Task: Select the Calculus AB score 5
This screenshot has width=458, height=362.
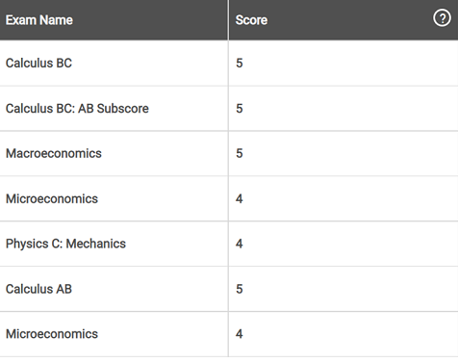Action: (240, 289)
